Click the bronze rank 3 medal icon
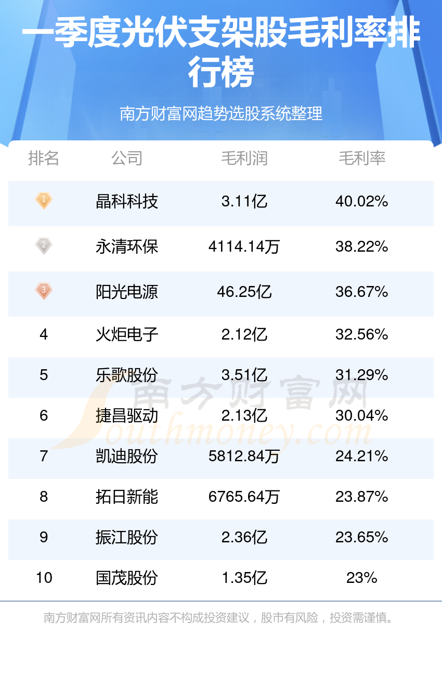 [x=44, y=291]
